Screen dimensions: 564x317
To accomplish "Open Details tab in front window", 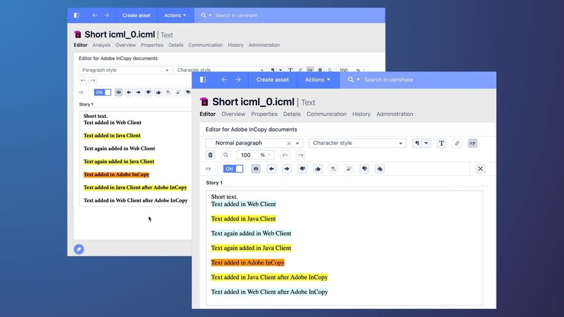I will (292, 114).
